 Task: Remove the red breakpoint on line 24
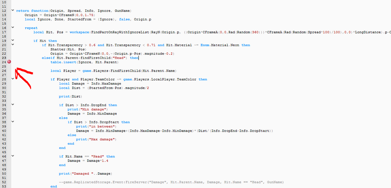pos(9,61)
